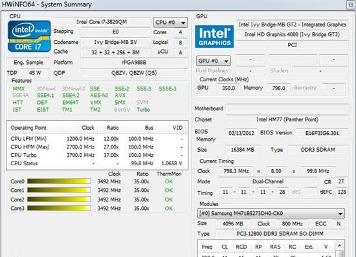Click the Stepping E0 field

click(116, 32)
